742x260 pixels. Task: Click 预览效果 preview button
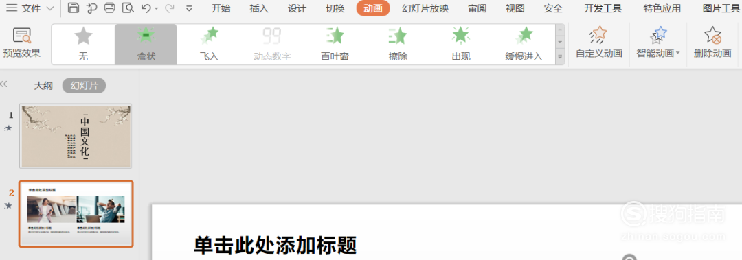pyautogui.click(x=22, y=43)
